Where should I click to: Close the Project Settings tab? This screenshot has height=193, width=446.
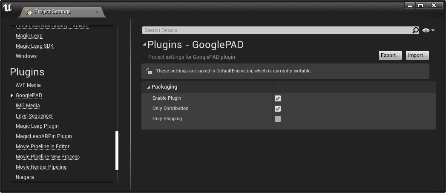pyautogui.click(x=97, y=12)
